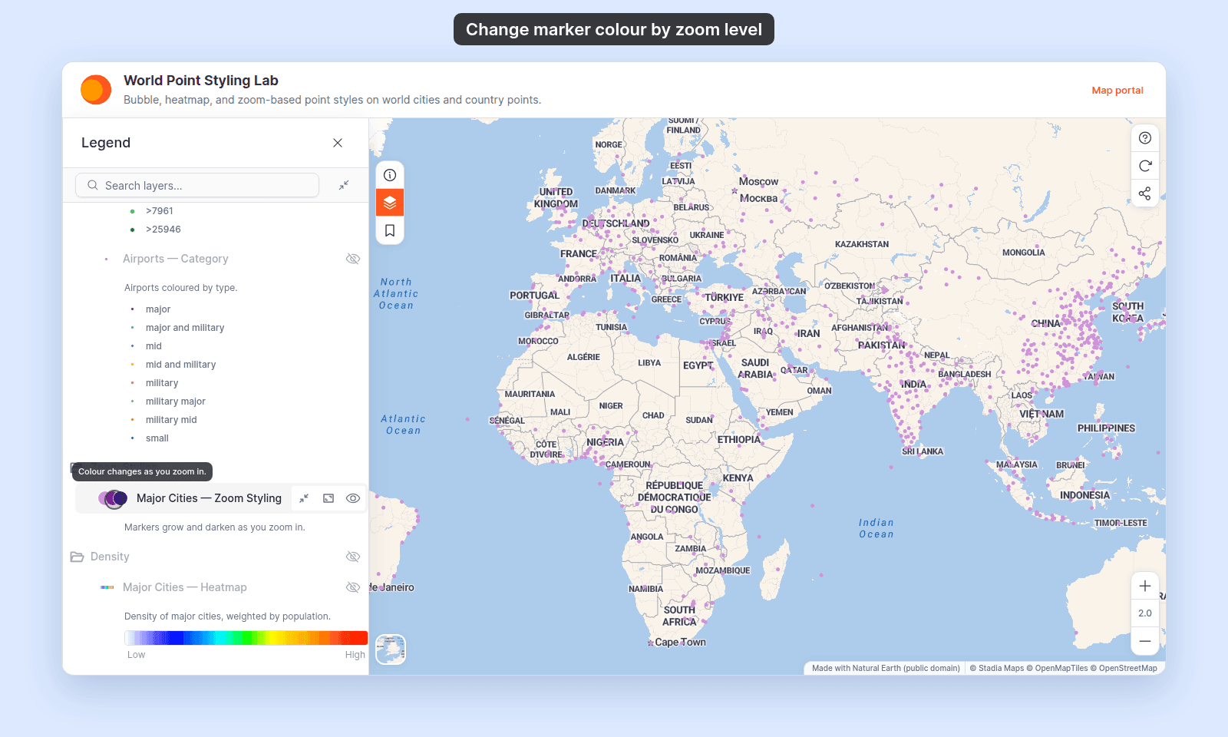Viewport: 1228px width, 737px height.
Task: Click the 'military mid' legend entry
Action: [171, 420]
